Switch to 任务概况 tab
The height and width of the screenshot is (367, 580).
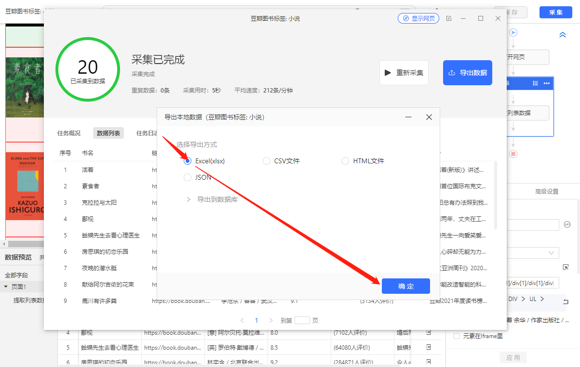(69, 133)
